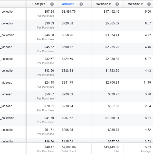Select the _videoad row with $500.72 spent

coord(76,49)
